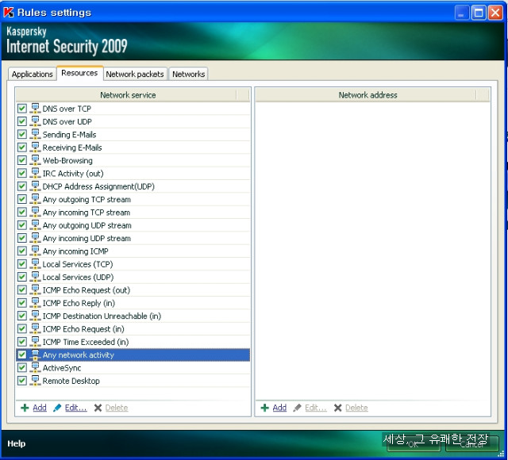Click the icon beside Any incoming TCP stream
This screenshot has width=508, height=460.
[x=35, y=212]
